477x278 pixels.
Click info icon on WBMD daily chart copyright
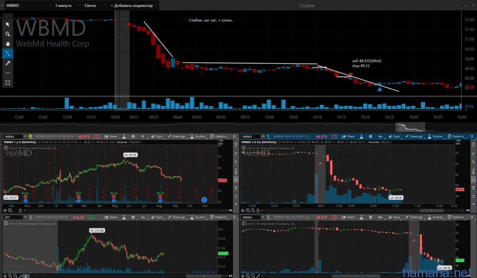6,148
